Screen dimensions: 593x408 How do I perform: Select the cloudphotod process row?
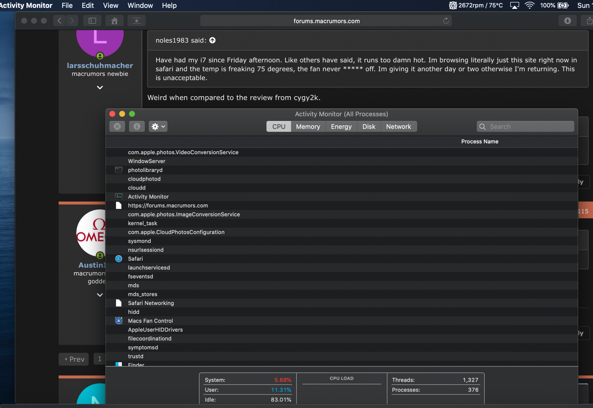[x=342, y=179]
